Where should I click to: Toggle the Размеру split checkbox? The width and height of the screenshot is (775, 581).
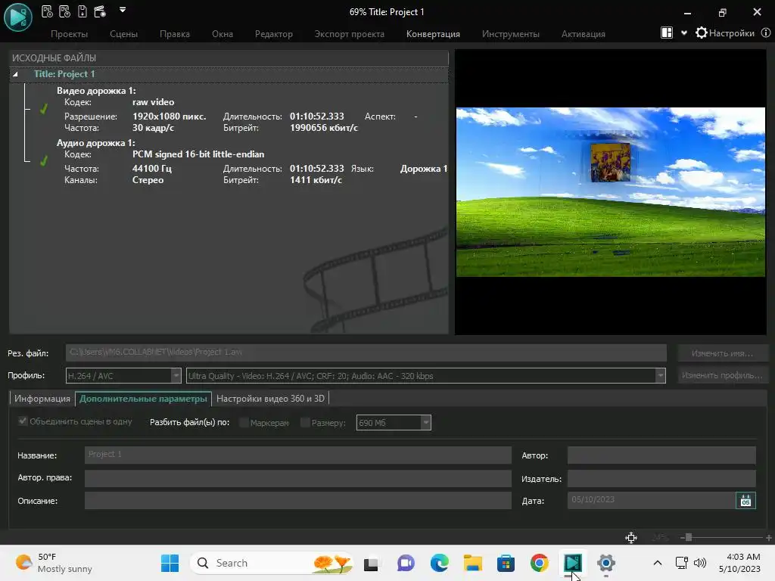(x=305, y=422)
